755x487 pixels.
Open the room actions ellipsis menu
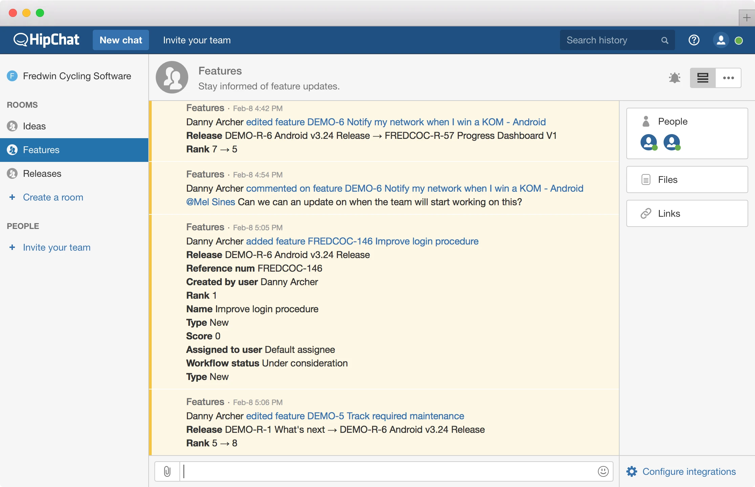point(728,78)
